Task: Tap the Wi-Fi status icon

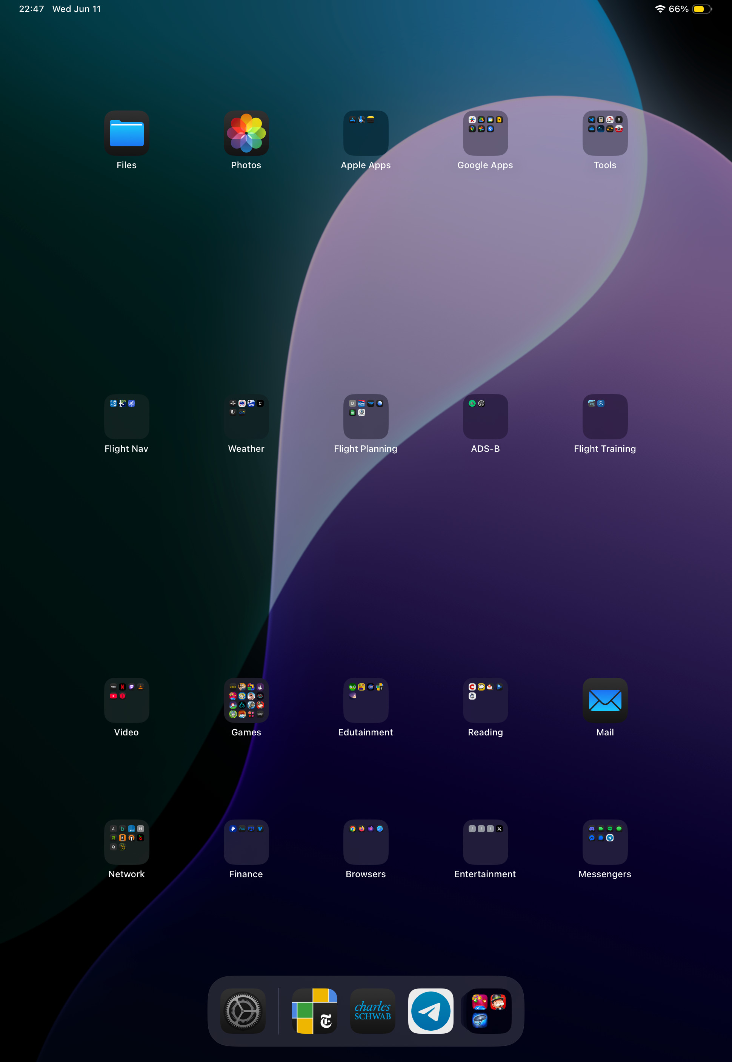Action: pyautogui.click(x=660, y=9)
